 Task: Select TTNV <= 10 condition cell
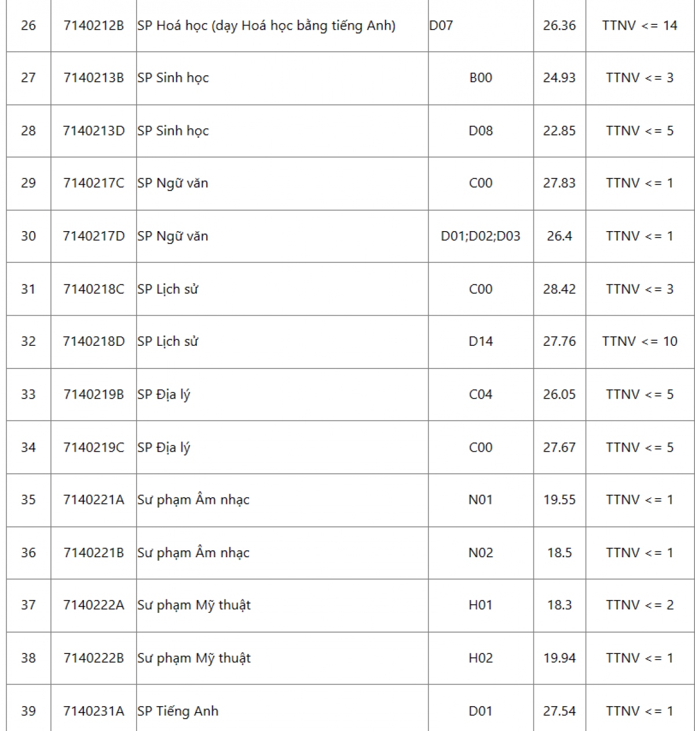coord(640,341)
